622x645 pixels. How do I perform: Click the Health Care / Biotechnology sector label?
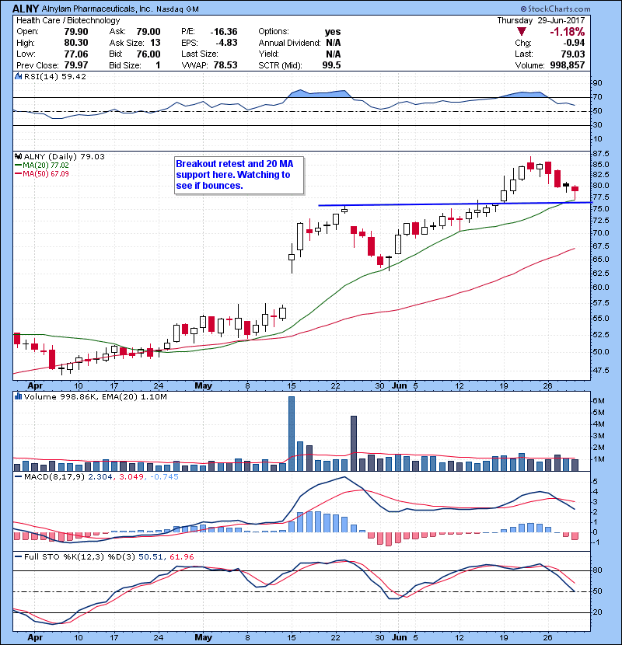[x=68, y=20]
